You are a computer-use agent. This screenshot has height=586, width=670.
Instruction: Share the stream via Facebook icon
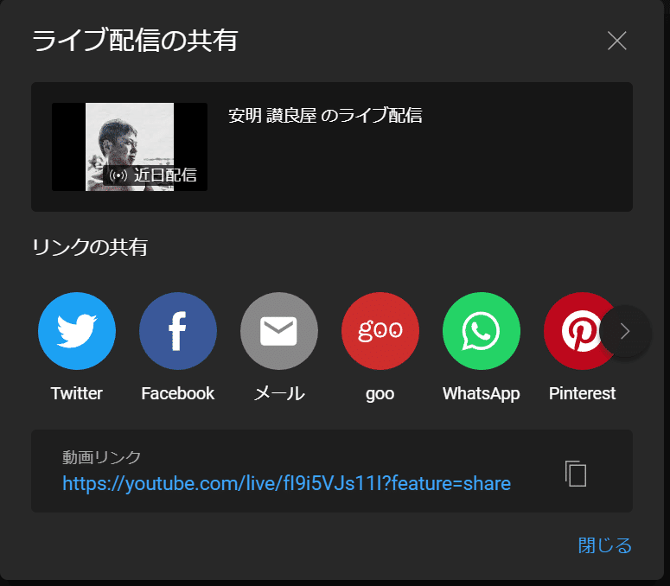tap(178, 331)
